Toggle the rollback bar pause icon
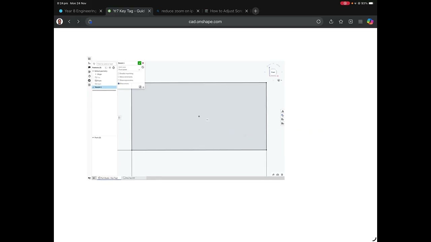Image resolution: width=431 pixels, height=242 pixels. [110, 68]
